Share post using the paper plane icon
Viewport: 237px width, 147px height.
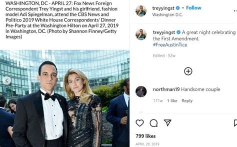click(x=168, y=123)
